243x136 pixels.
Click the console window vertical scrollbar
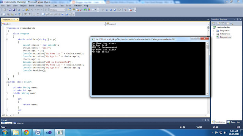point(207,69)
